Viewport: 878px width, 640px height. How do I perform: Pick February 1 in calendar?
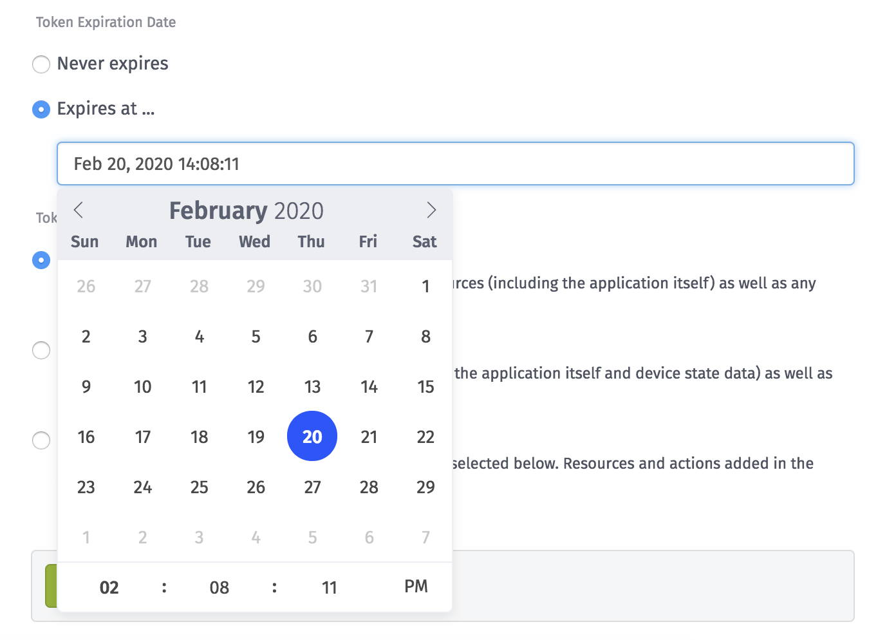tap(425, 286)
